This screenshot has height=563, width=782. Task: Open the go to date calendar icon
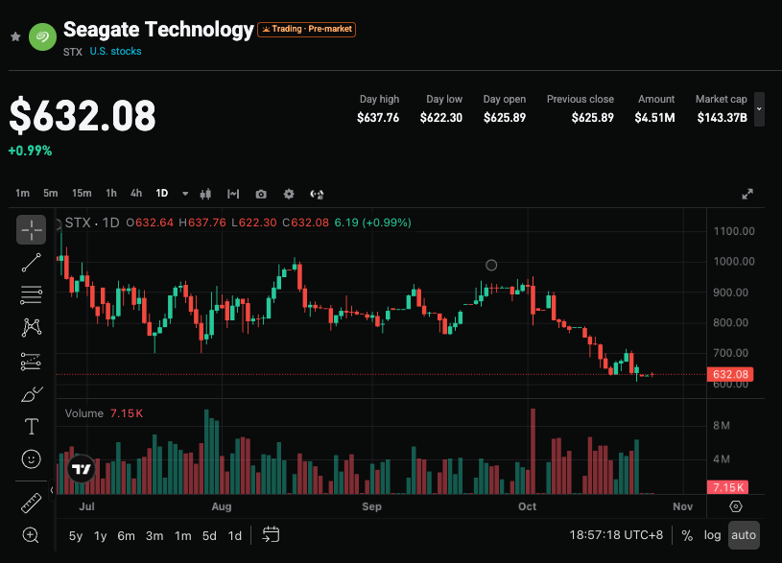[271, 534]
